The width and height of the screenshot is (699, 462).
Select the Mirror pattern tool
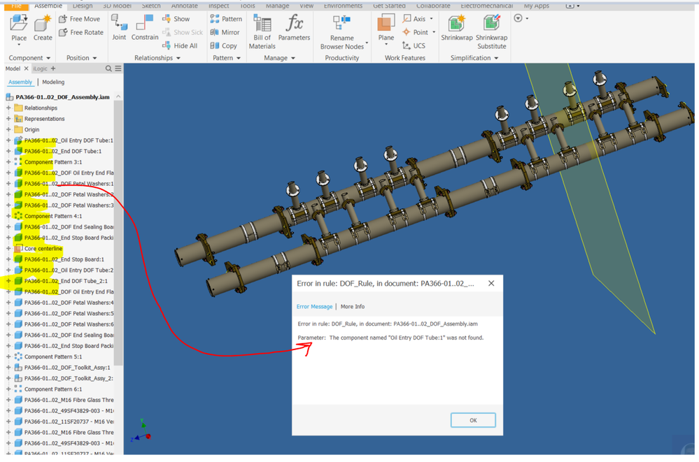[x=225, y=32]
